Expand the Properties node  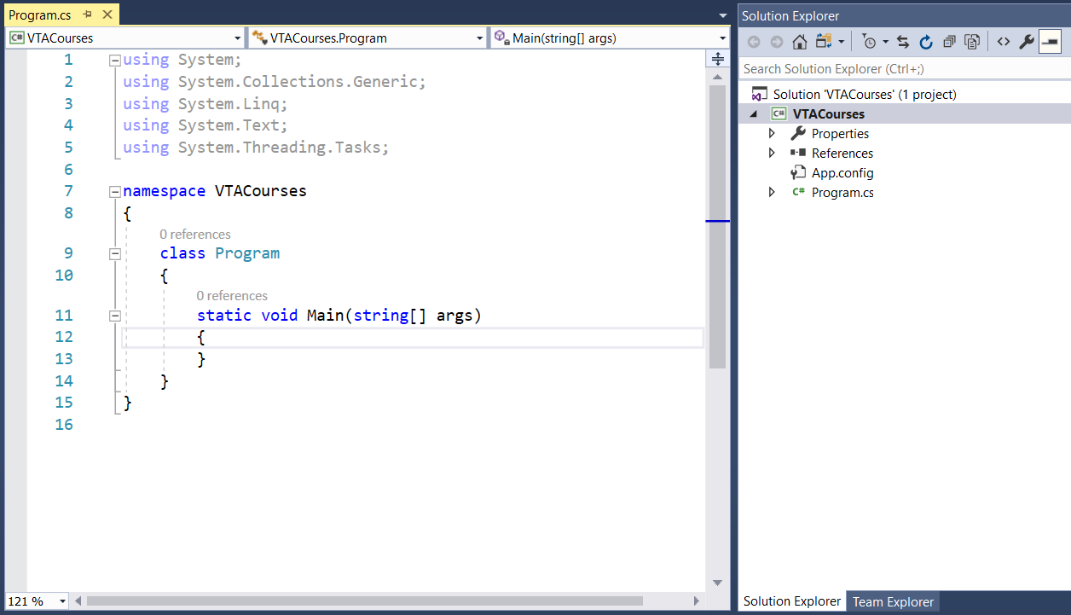click(x=772, y=134)
